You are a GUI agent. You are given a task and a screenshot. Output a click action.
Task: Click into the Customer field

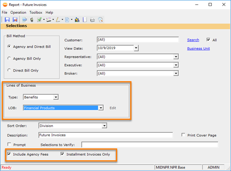coord(138,40)
